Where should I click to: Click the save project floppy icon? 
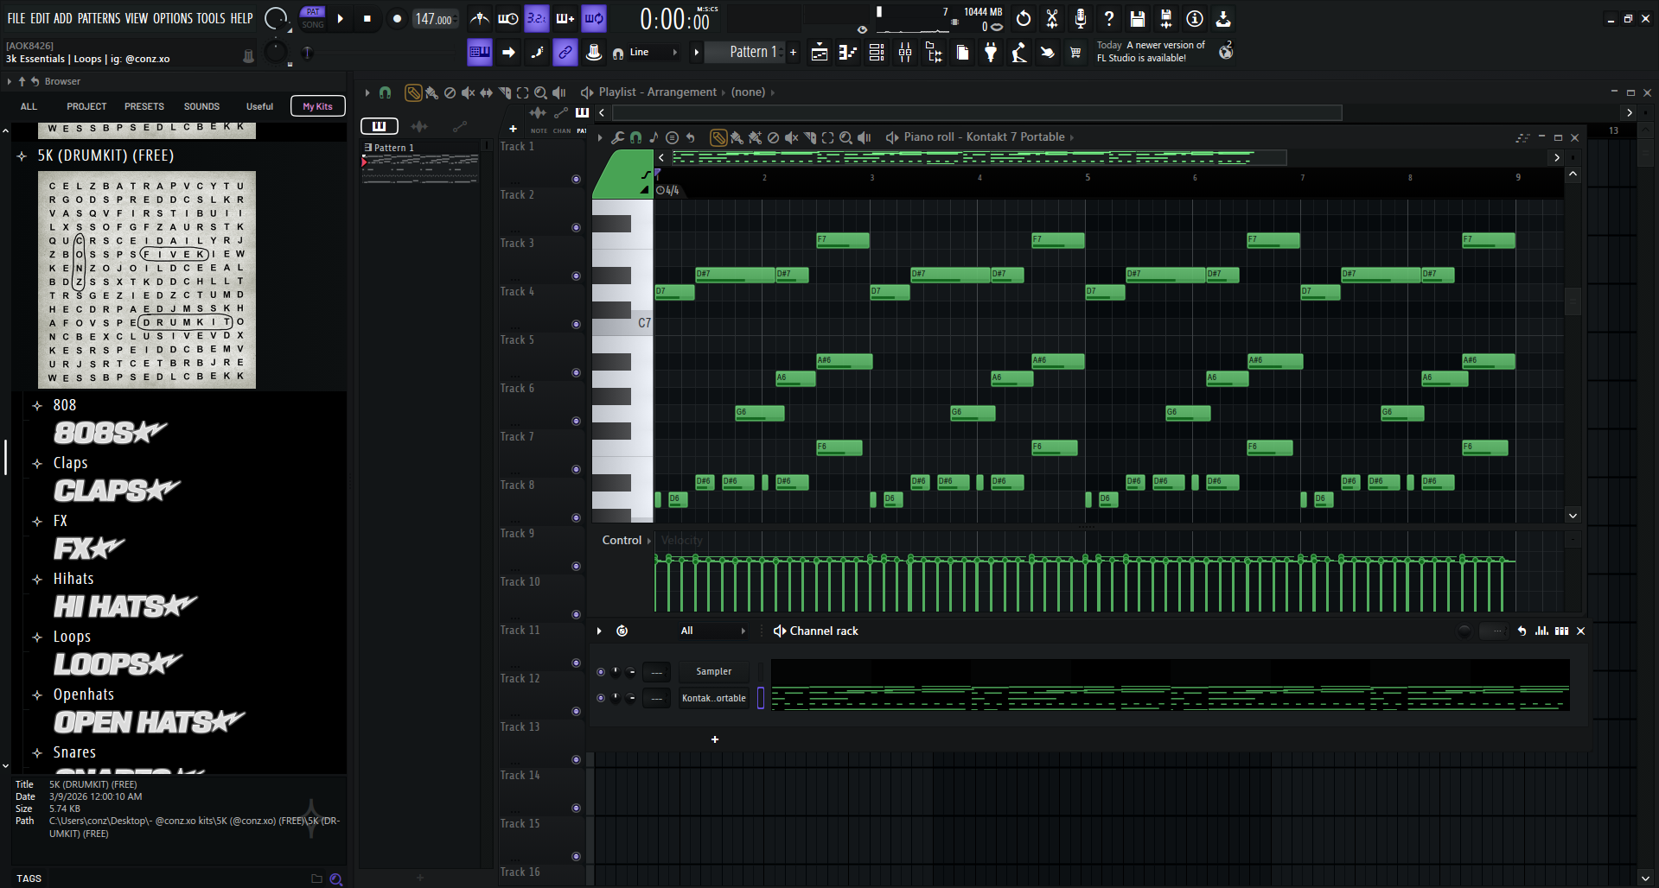pyautogui.click(x=1138, y=18)
